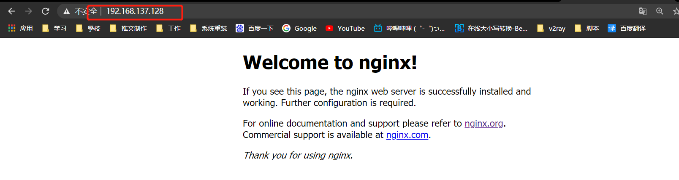Go back to the previous page
Viewport: 679px width, 180px height.
tap(11, 11)
